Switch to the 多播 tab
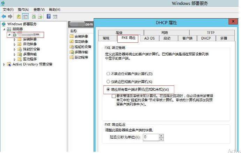Screen dimensions: 241x153 point(225,38)
